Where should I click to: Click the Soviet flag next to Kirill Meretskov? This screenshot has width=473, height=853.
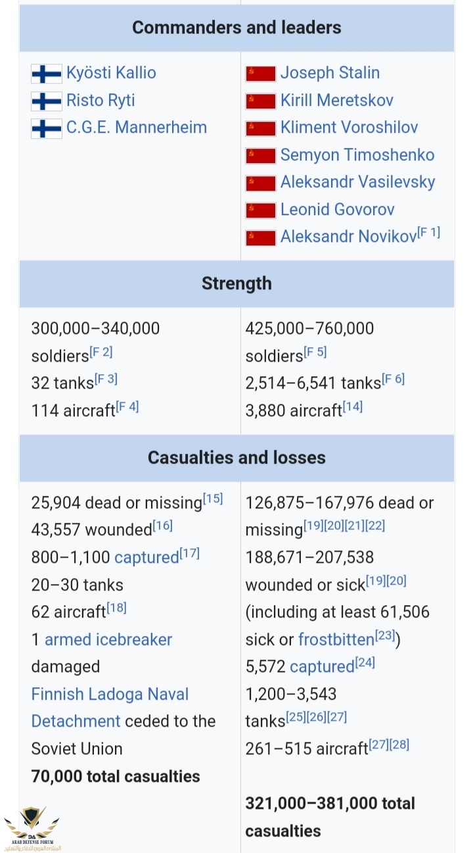point(260,101)
